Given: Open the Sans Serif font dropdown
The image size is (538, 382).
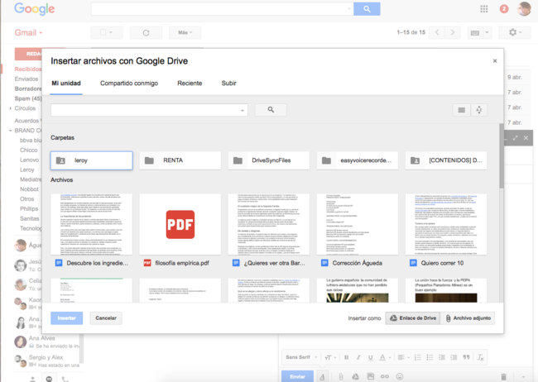Looking at the screenshot, I should 301,357.
